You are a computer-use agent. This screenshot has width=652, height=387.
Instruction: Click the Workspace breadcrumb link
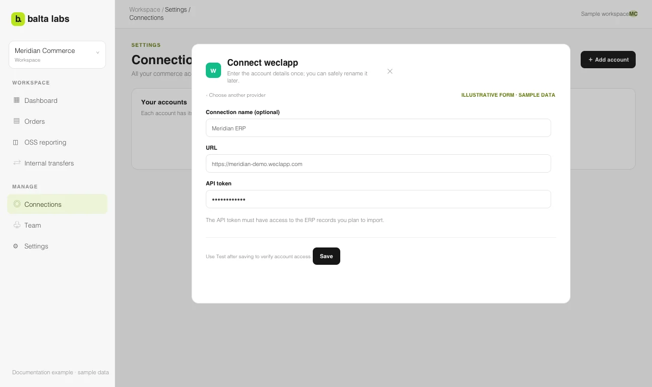pyautogui.click(x=145, y=10)
